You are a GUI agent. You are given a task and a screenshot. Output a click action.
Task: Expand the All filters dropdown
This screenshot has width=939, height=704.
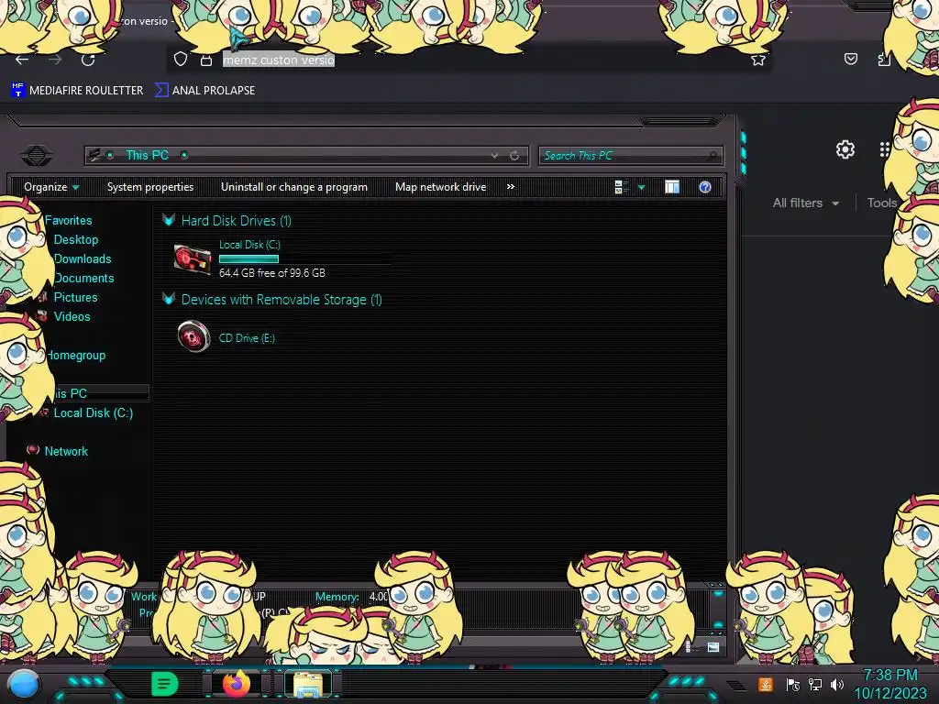tap(806, 203)
